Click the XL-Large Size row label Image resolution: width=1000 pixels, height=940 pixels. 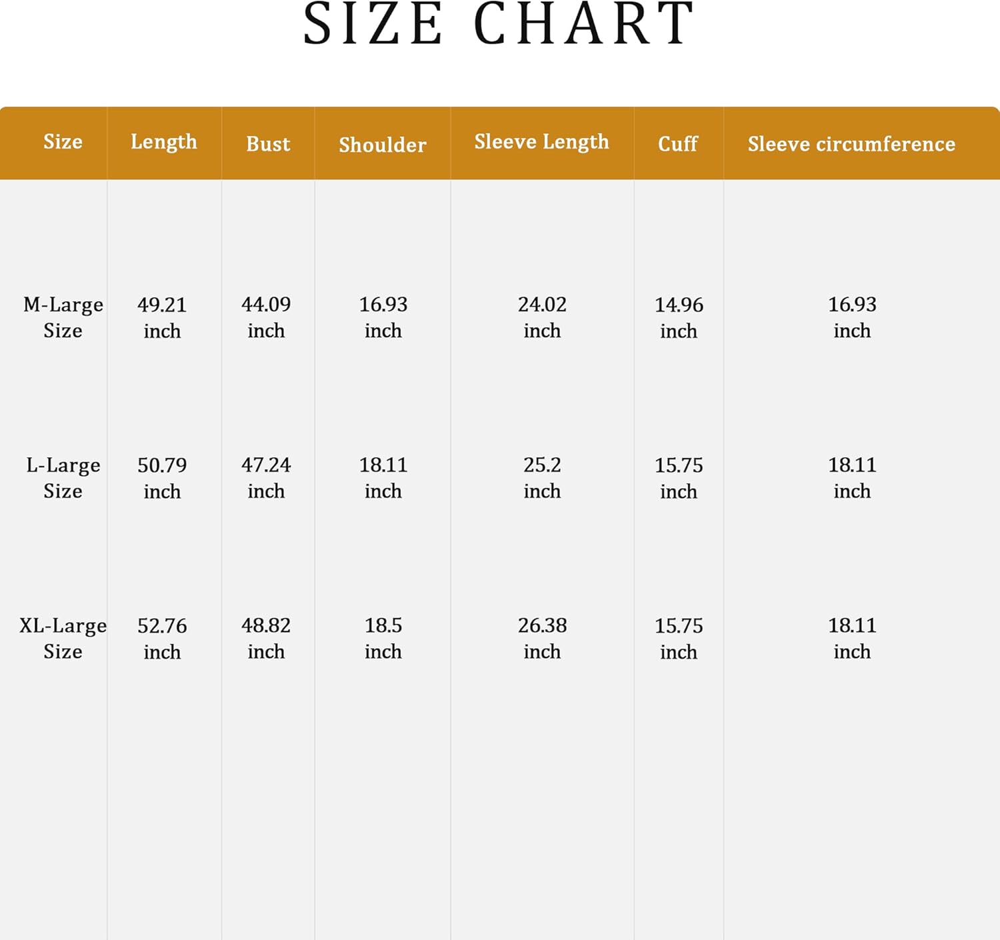pyautogui.click(x=63, y=638)
